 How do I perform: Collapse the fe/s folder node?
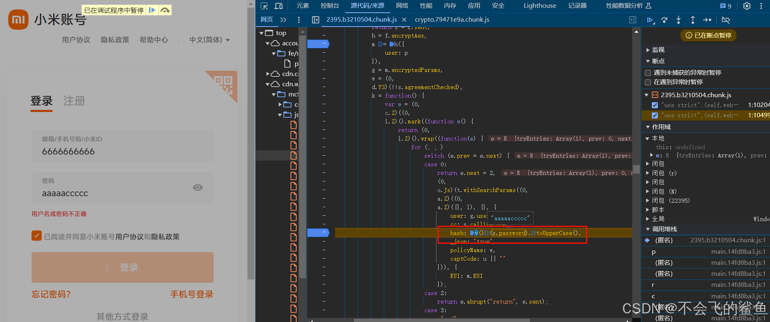[274, 54]
